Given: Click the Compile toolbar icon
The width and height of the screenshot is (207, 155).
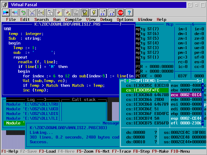Looking at the screenshot, I should pyautogui.click(x=85, y=12).
